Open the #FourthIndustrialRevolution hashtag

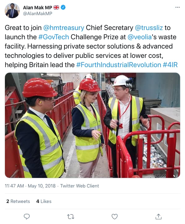click(119, 65)
